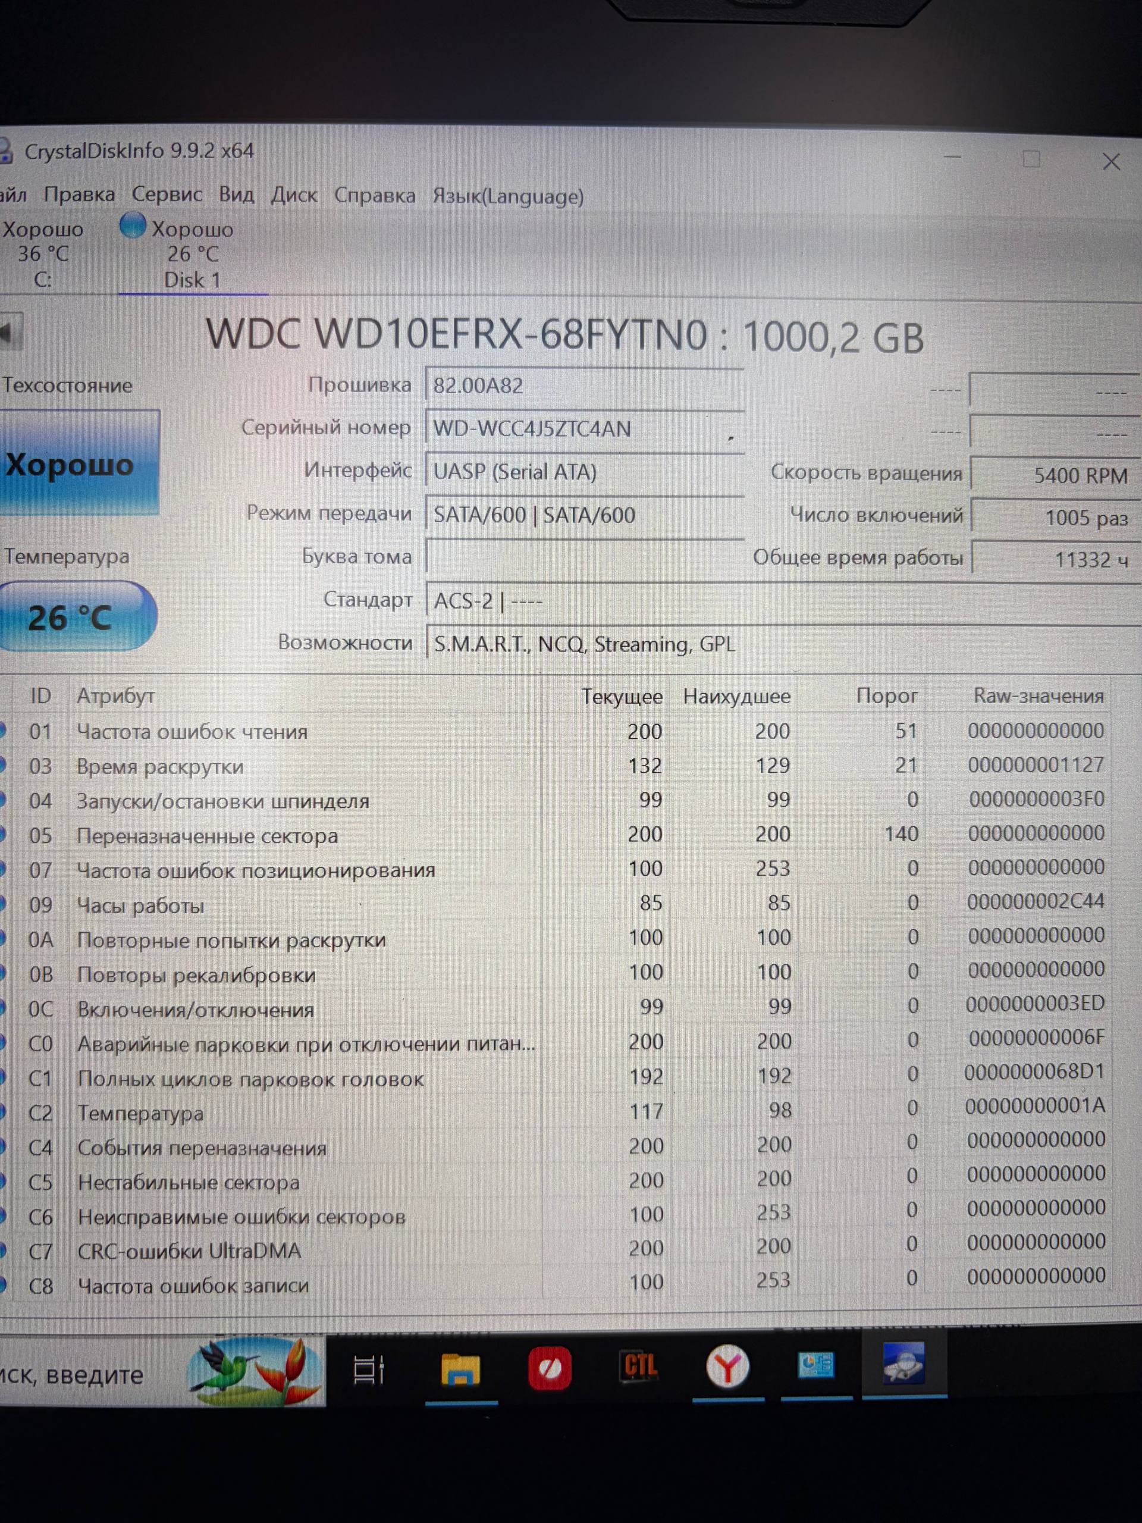Close the CrystalDiskInfo window
The height and width of the screenshot is (1523, 1142).
click(1111, 162)
